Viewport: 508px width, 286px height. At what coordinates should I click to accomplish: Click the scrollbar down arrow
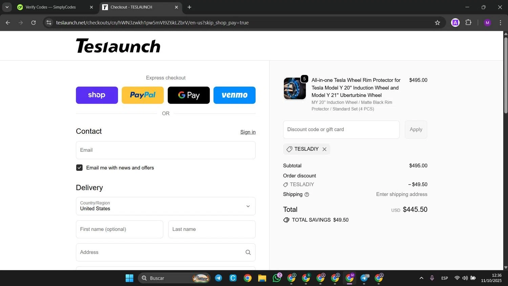(x=506, y=267)
